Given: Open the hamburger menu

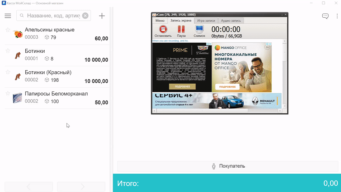Looking at the screenshot, I should click(x=8, y=16).
